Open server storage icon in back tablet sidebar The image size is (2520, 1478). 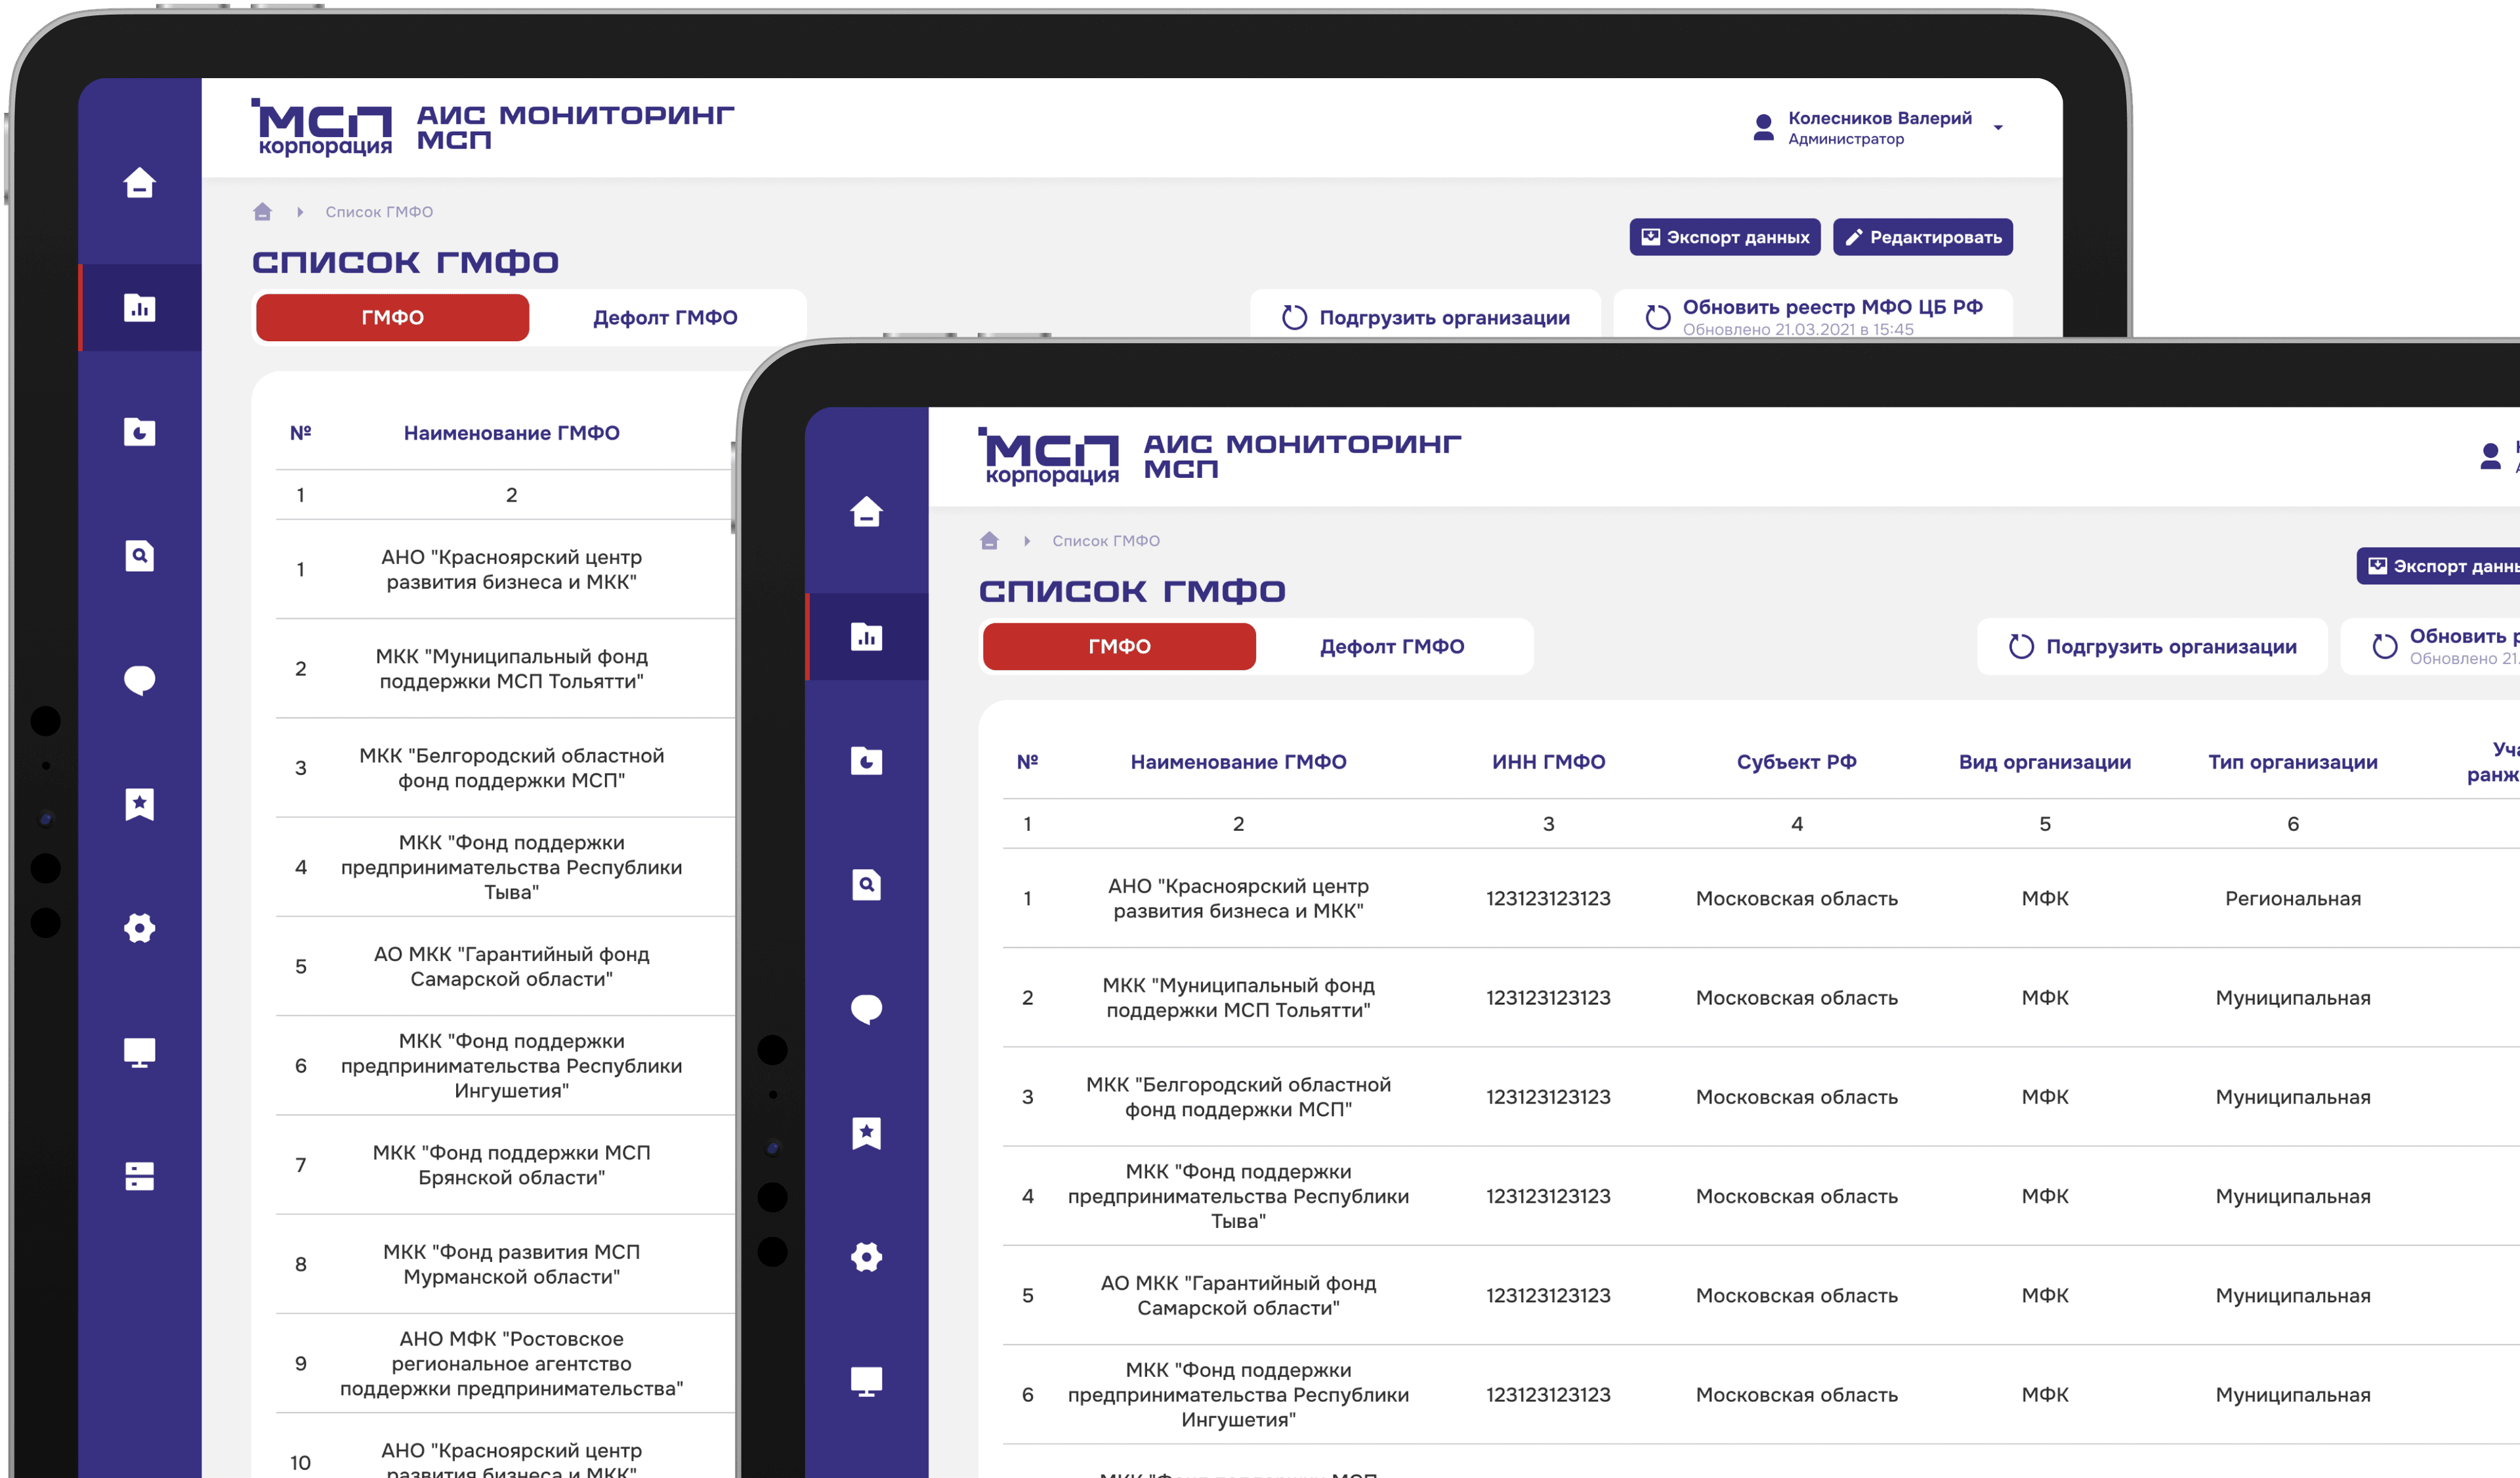[x=139, y=1176]
